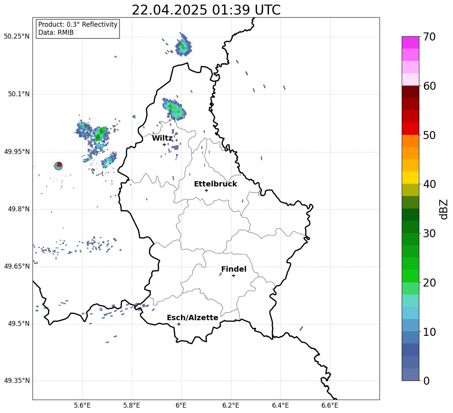Click the 6.4°E longitude label
The width and height of the screenshot is (453, 413).
coord(280,405)
